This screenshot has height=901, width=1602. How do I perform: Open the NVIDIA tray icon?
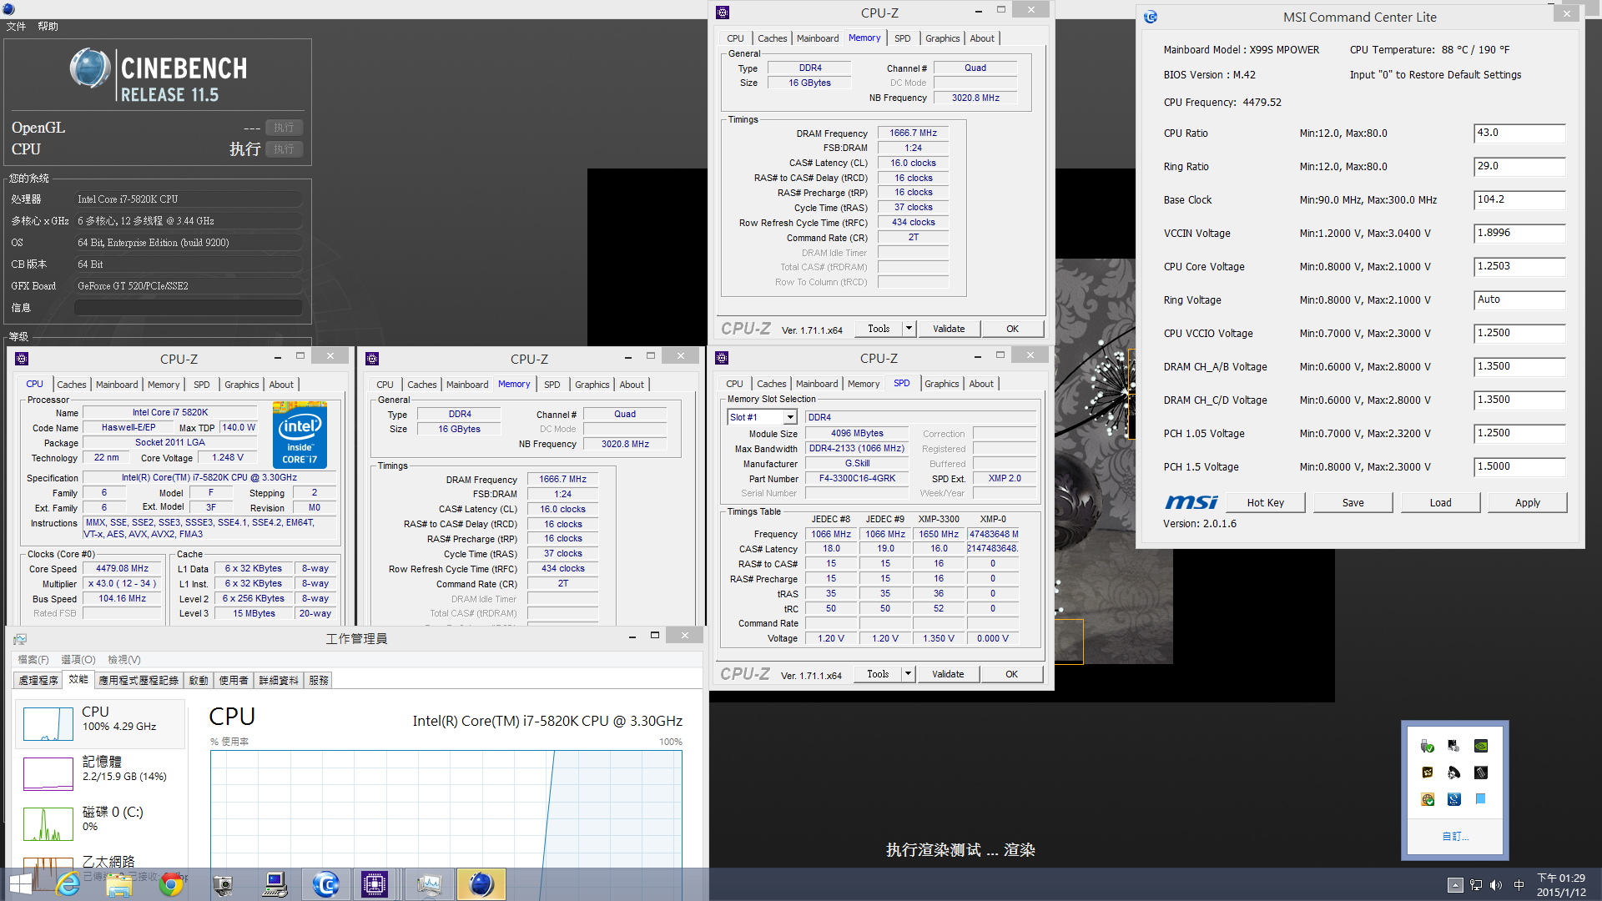(1481, 746)
